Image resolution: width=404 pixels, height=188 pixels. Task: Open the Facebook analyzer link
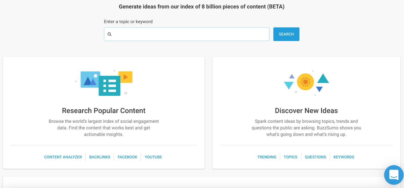tap(128, 157)
